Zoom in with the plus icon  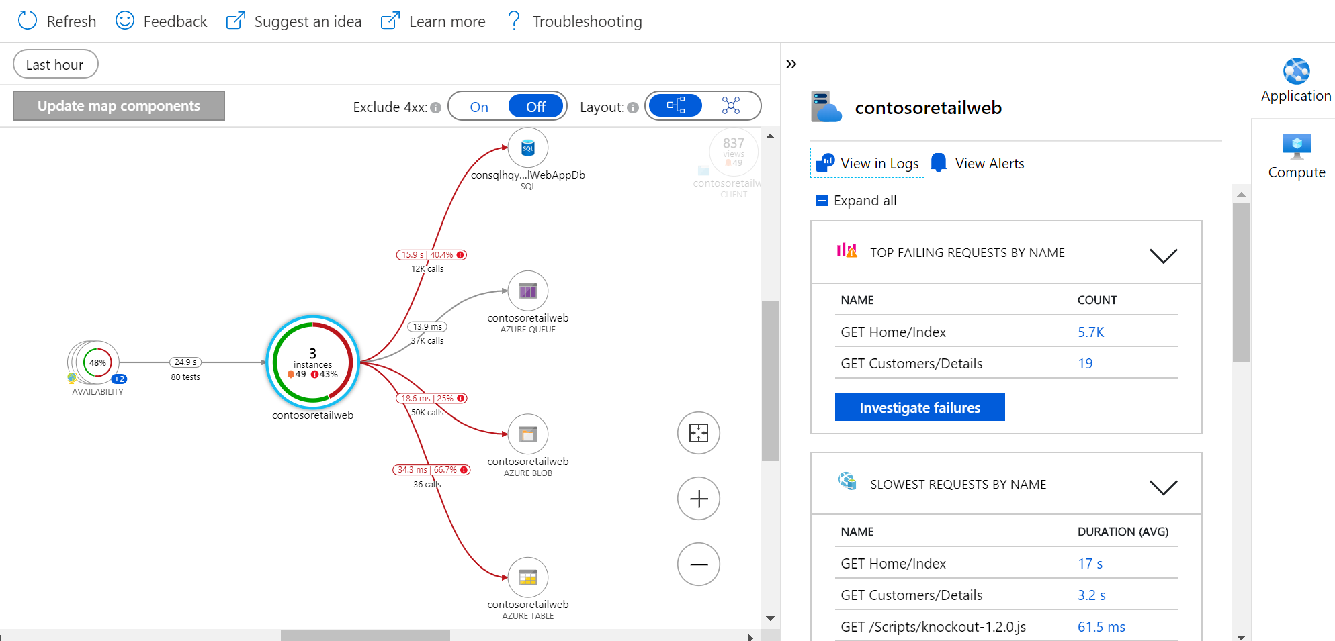(699, 499)
